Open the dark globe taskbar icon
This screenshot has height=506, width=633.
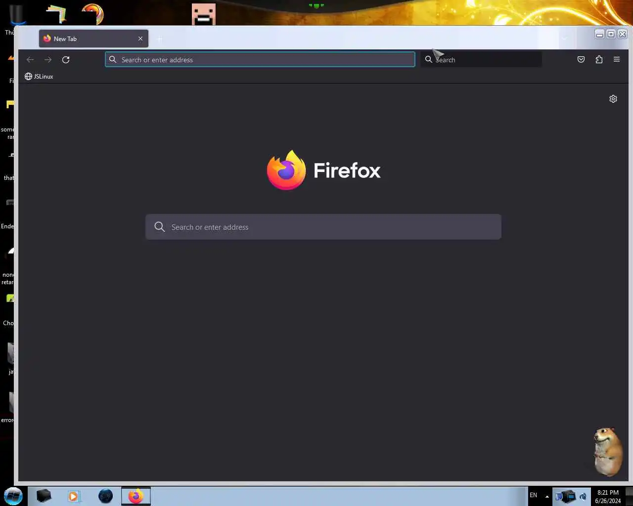pos(105,496)
